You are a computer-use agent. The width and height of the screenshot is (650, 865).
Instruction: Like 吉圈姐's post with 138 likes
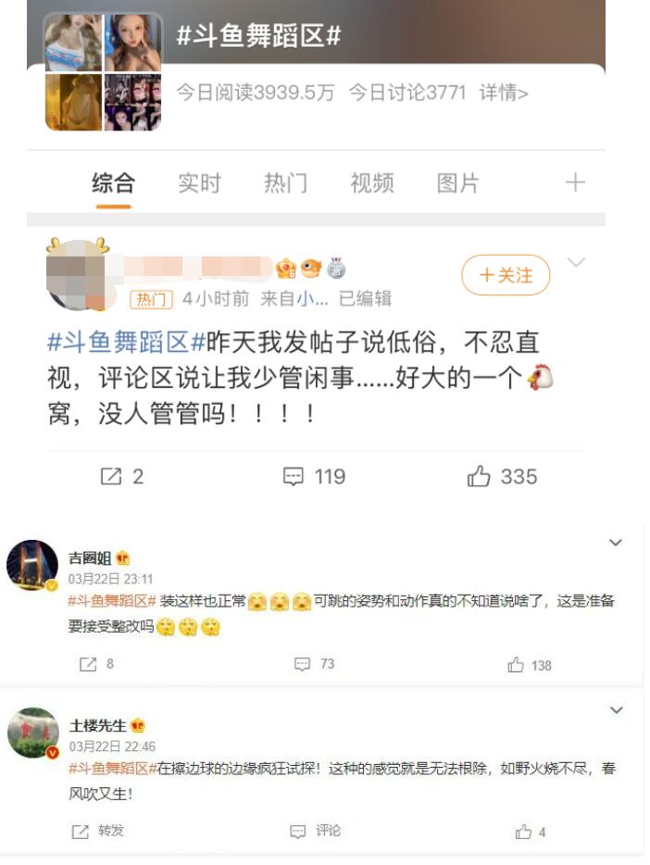tap(516, 665)
